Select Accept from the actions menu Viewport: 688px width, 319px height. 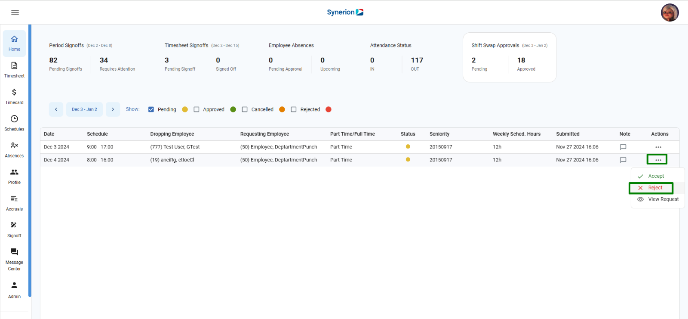tap(657, 176)
